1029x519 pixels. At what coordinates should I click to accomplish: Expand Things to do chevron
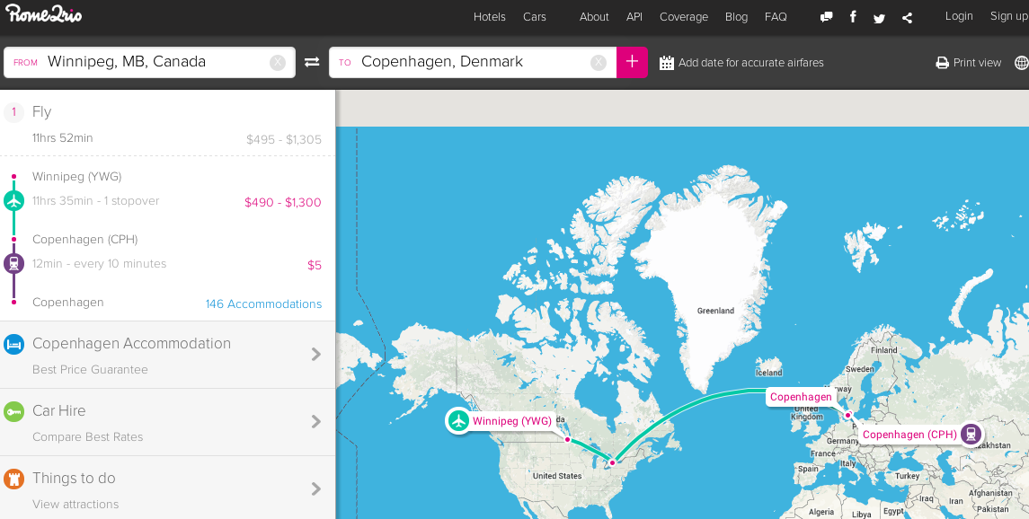316,488
